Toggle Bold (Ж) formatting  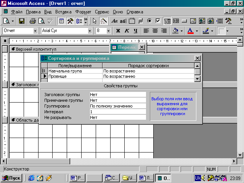click(x=118, y=30)
